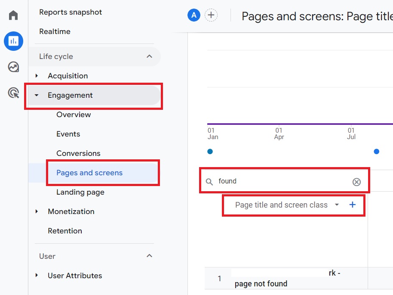Select the Engagement item
This screenshot has width=393, height=295.
point(70,96)
